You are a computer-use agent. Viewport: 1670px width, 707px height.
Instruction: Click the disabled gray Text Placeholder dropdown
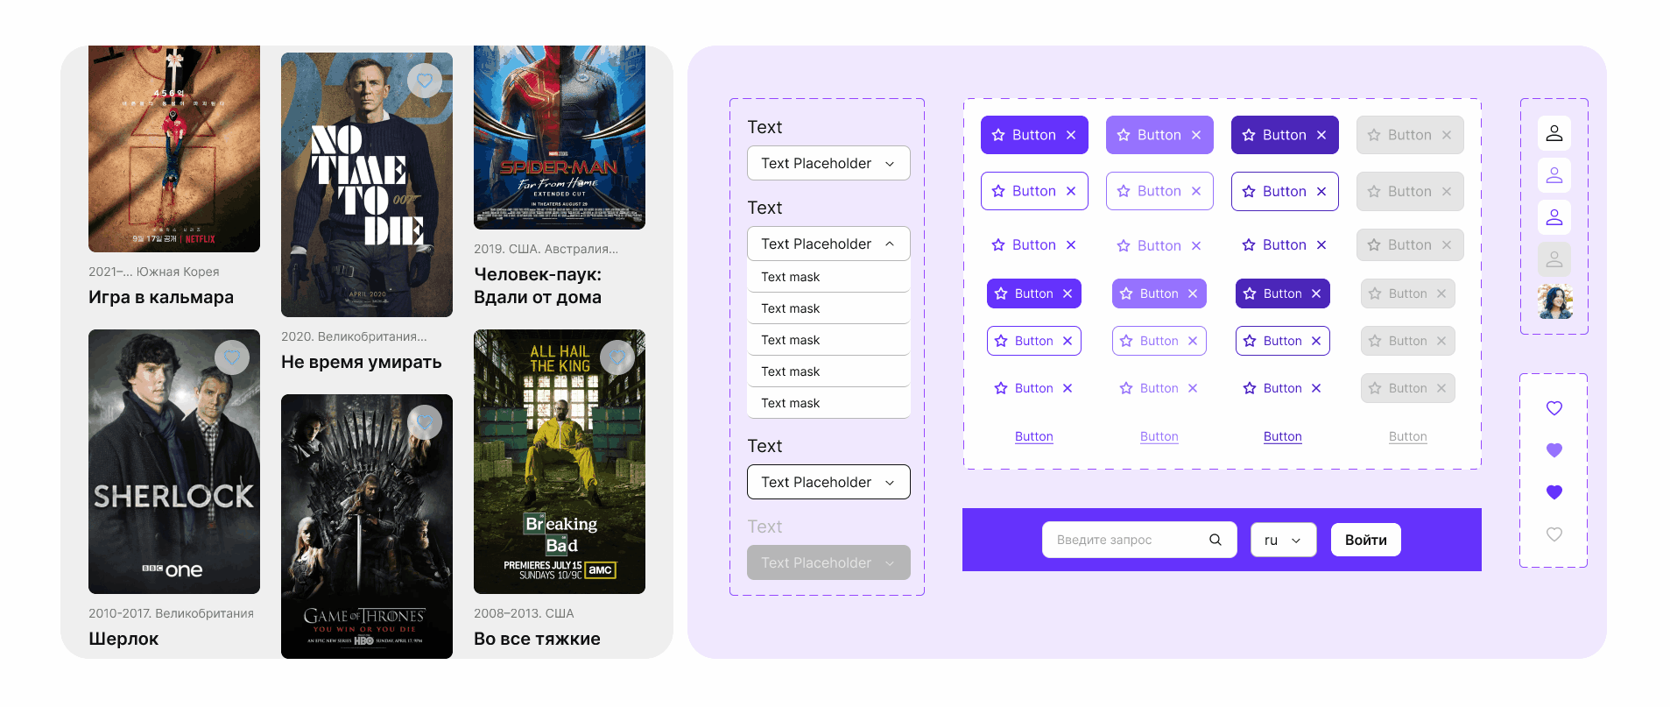[828, 562]
